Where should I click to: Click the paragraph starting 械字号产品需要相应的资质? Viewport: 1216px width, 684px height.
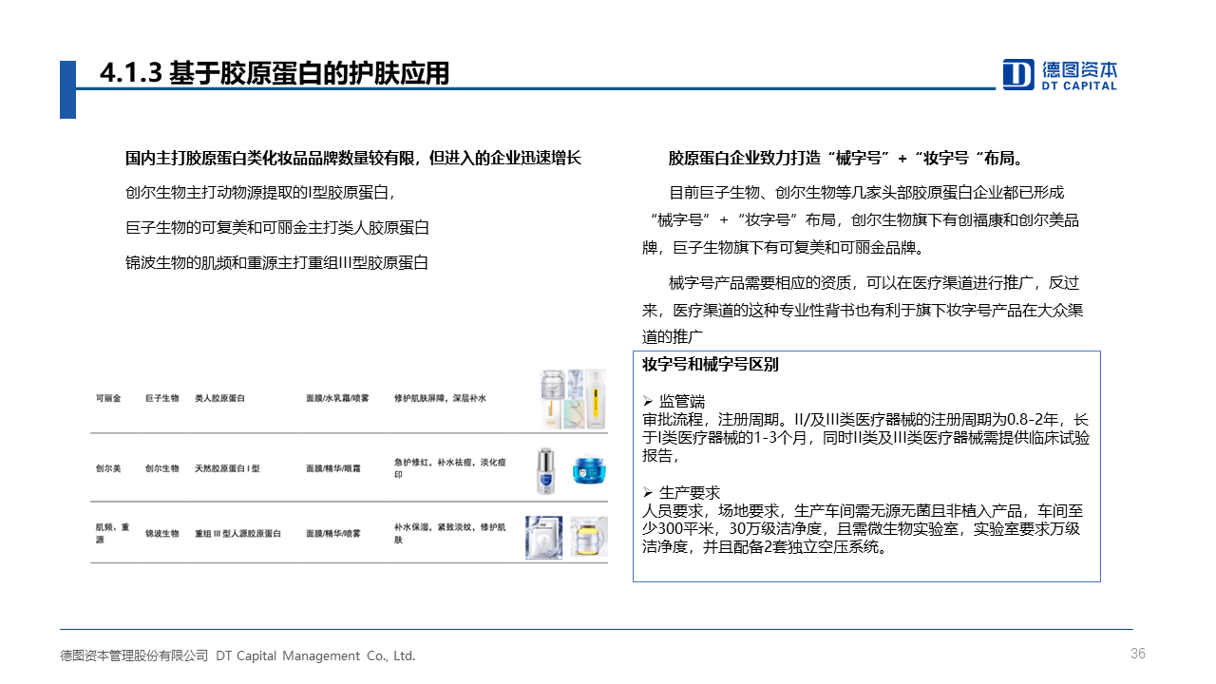point(863,310)
